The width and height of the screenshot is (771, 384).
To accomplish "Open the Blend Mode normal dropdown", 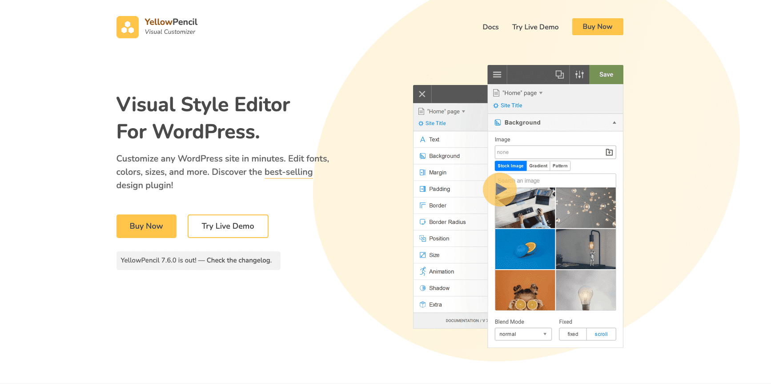I will point(523,334).
